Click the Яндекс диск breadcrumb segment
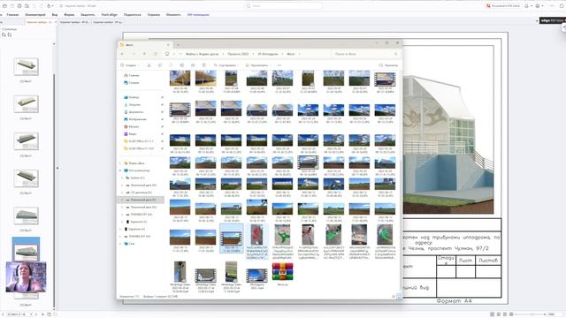Image resolution: width=566 pixels, height=318 pixels. (203, 54)
